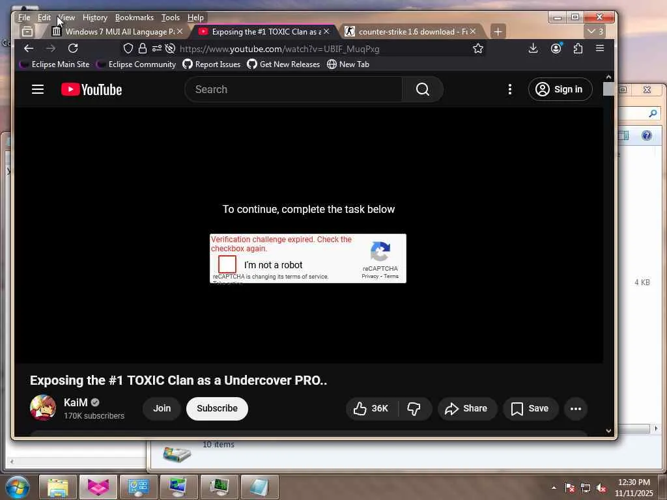Expand the list all tabs dropdown

click(x=595, y=31)
